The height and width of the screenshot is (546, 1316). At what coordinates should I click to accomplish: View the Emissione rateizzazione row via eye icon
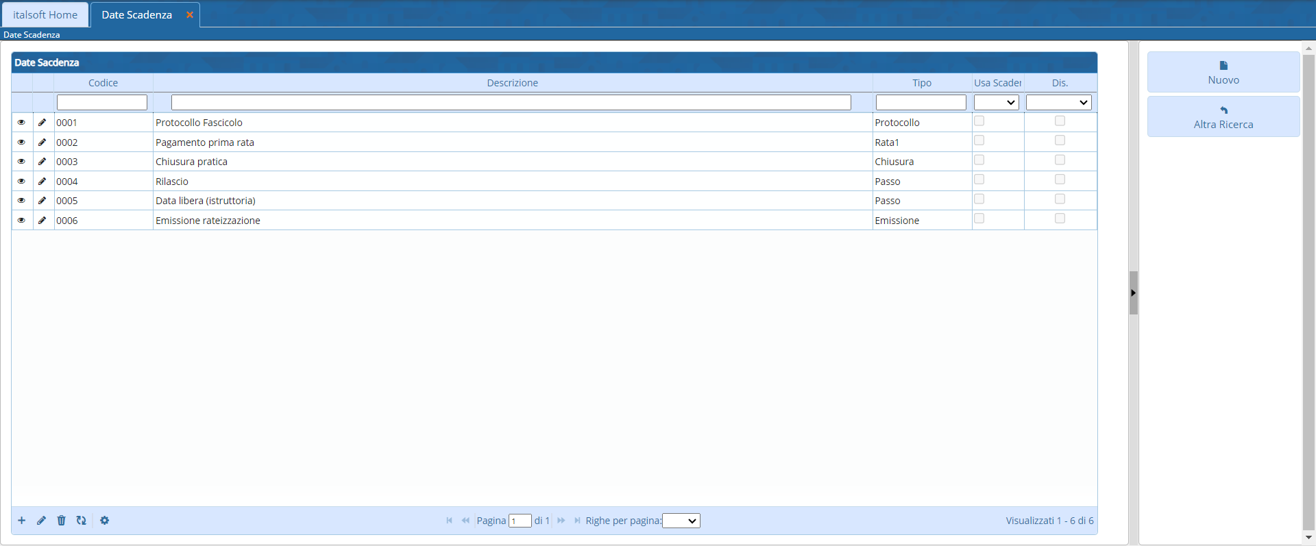tap(21, 221)
